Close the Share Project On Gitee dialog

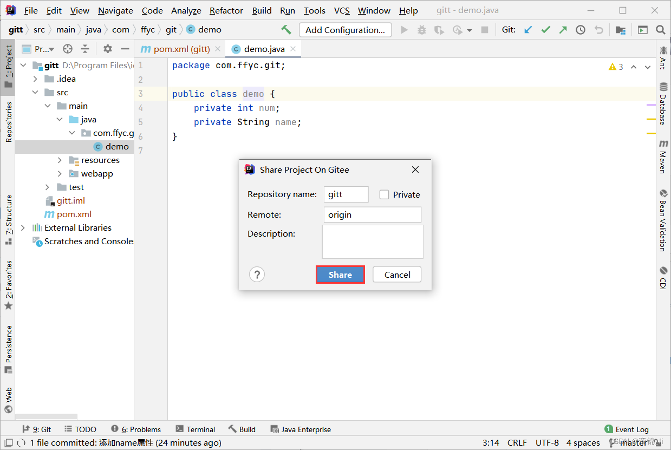click(x=415, y=169)
